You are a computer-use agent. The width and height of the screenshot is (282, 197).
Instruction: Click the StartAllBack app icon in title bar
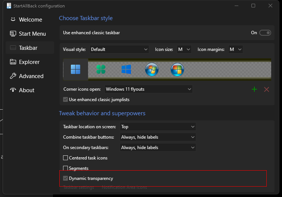[x=9, y=6]
